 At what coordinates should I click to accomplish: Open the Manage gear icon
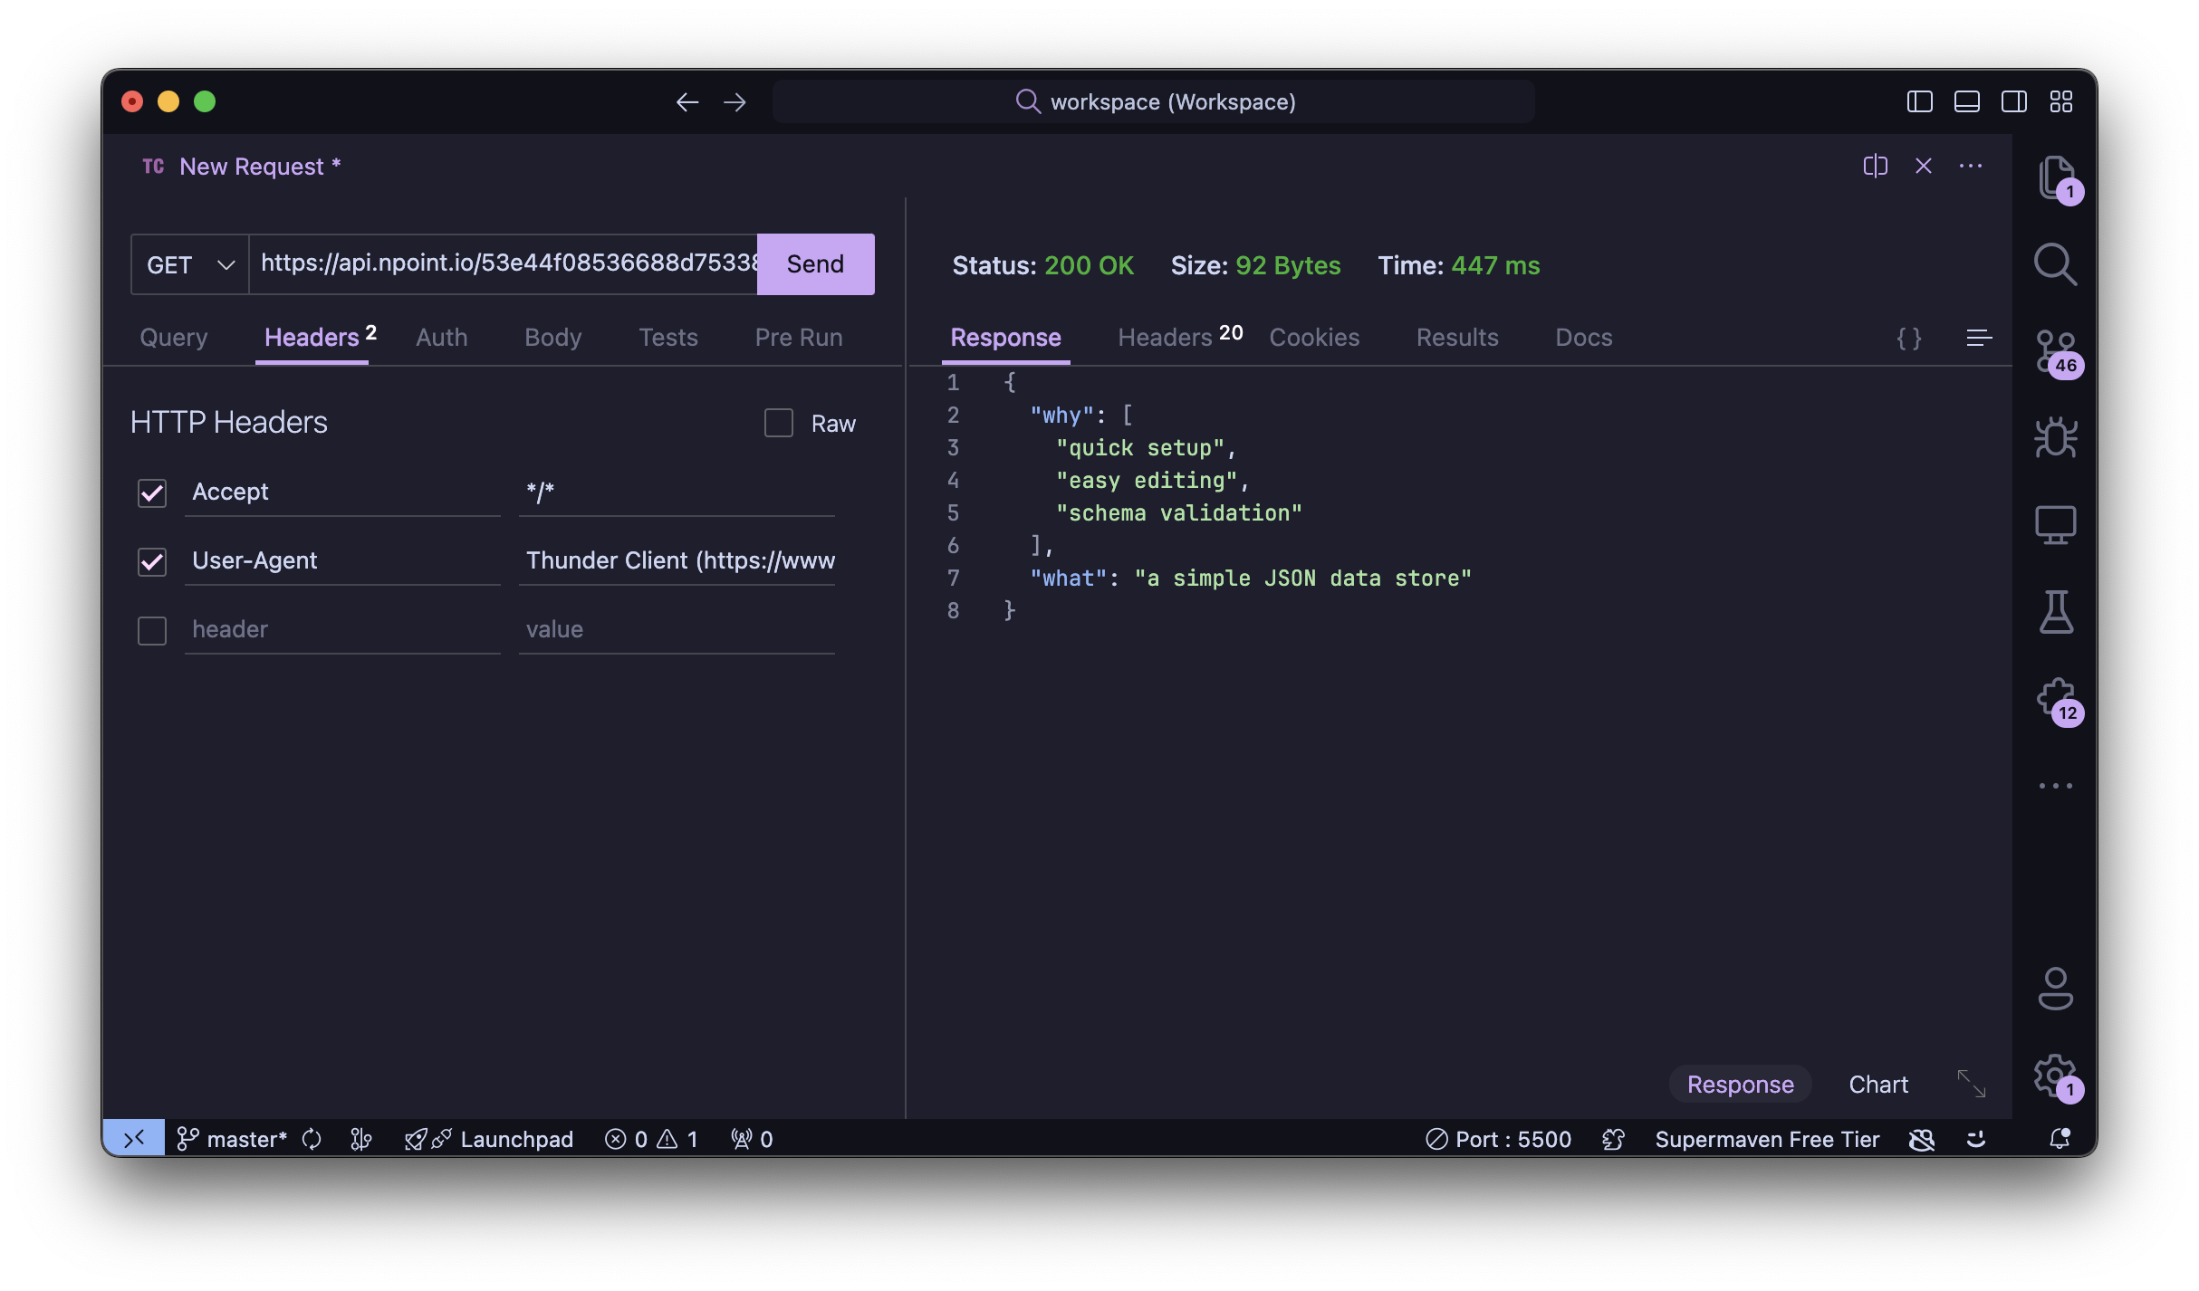[2057, 1077]
